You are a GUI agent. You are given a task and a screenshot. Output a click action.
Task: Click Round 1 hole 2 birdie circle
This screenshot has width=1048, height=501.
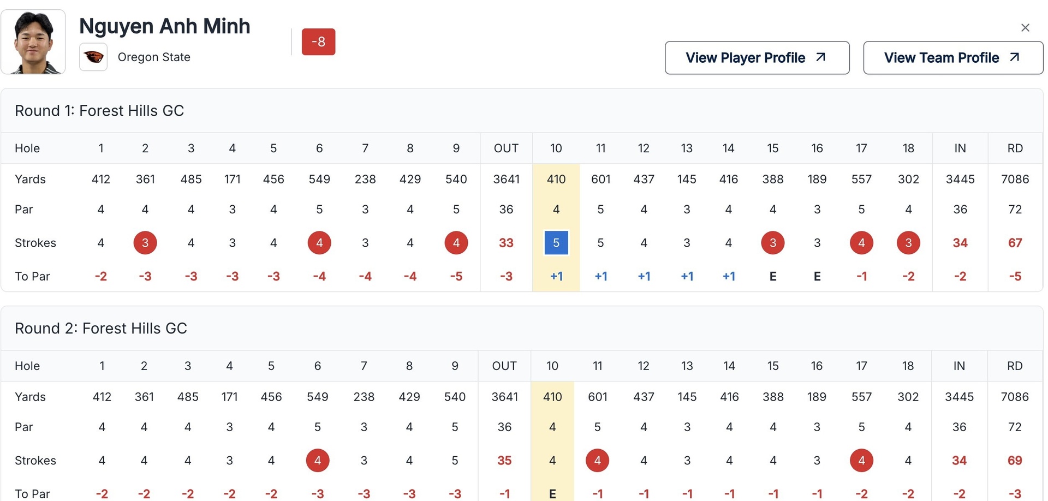(145, 243)
